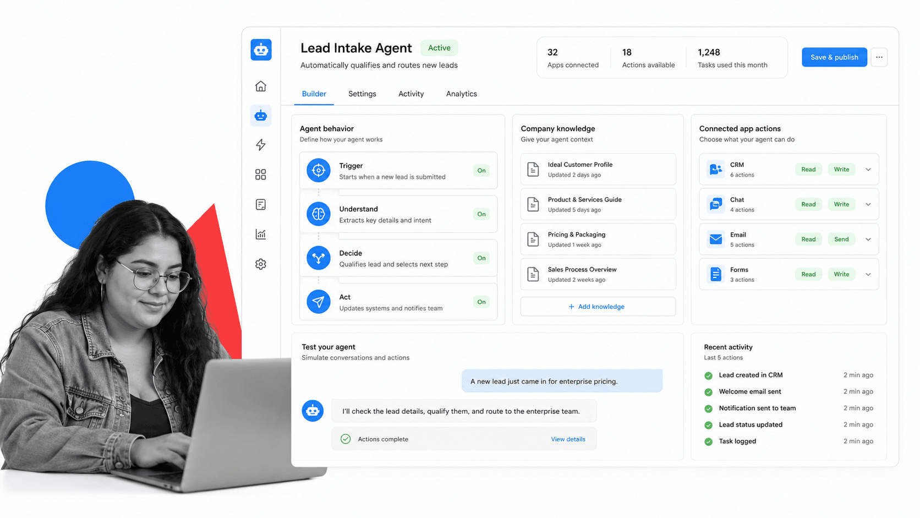Click the Save & publish button

click(834, 57)
